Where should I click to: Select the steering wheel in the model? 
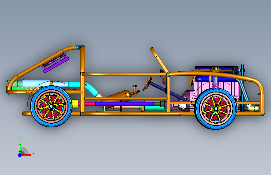[x=147, y=83]
